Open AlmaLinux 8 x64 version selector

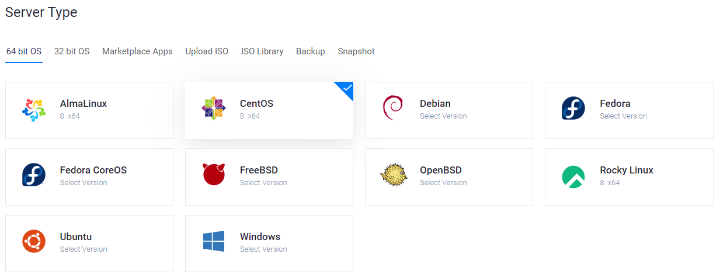(70, 116)
